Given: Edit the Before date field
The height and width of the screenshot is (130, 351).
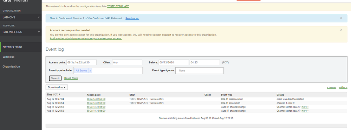Looking at the screenshot, I should [x=174, y=62].
